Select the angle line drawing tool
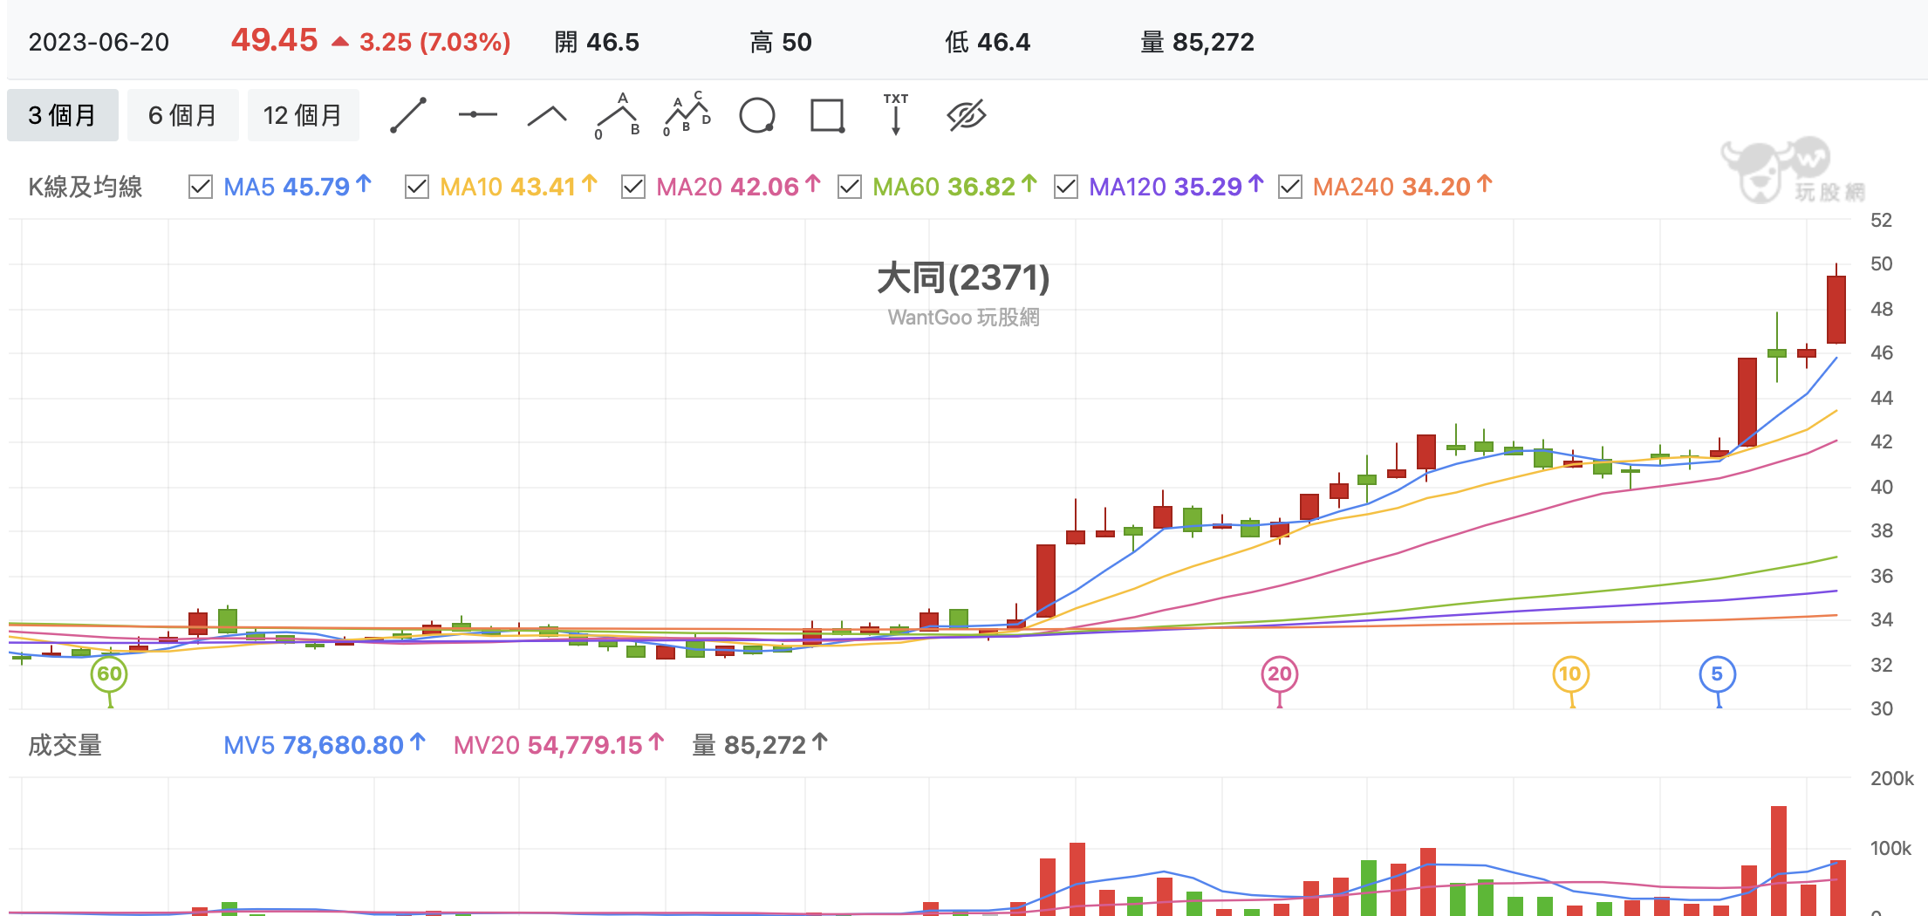This screenshot has width=1928, height=916. click(547, 116)
